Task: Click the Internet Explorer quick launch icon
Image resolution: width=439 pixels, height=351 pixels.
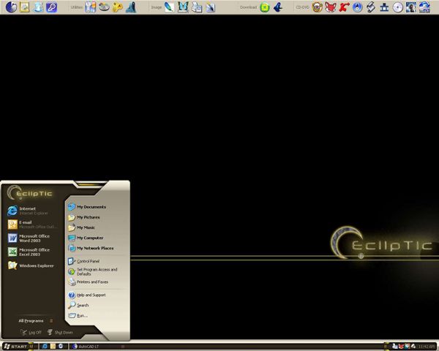Action: 45,347
